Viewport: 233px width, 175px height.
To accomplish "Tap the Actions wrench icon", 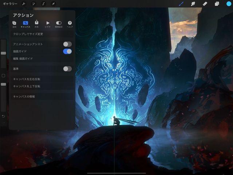I will pyautogui.click(x=24, y=4).
